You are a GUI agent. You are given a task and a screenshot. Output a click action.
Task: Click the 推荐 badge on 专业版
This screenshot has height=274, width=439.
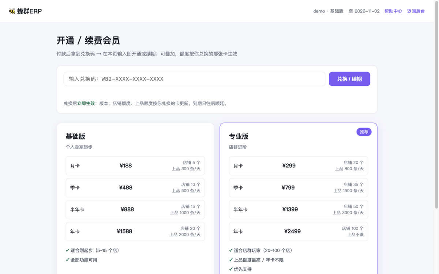pyautogui.click(x=364, y=132)
